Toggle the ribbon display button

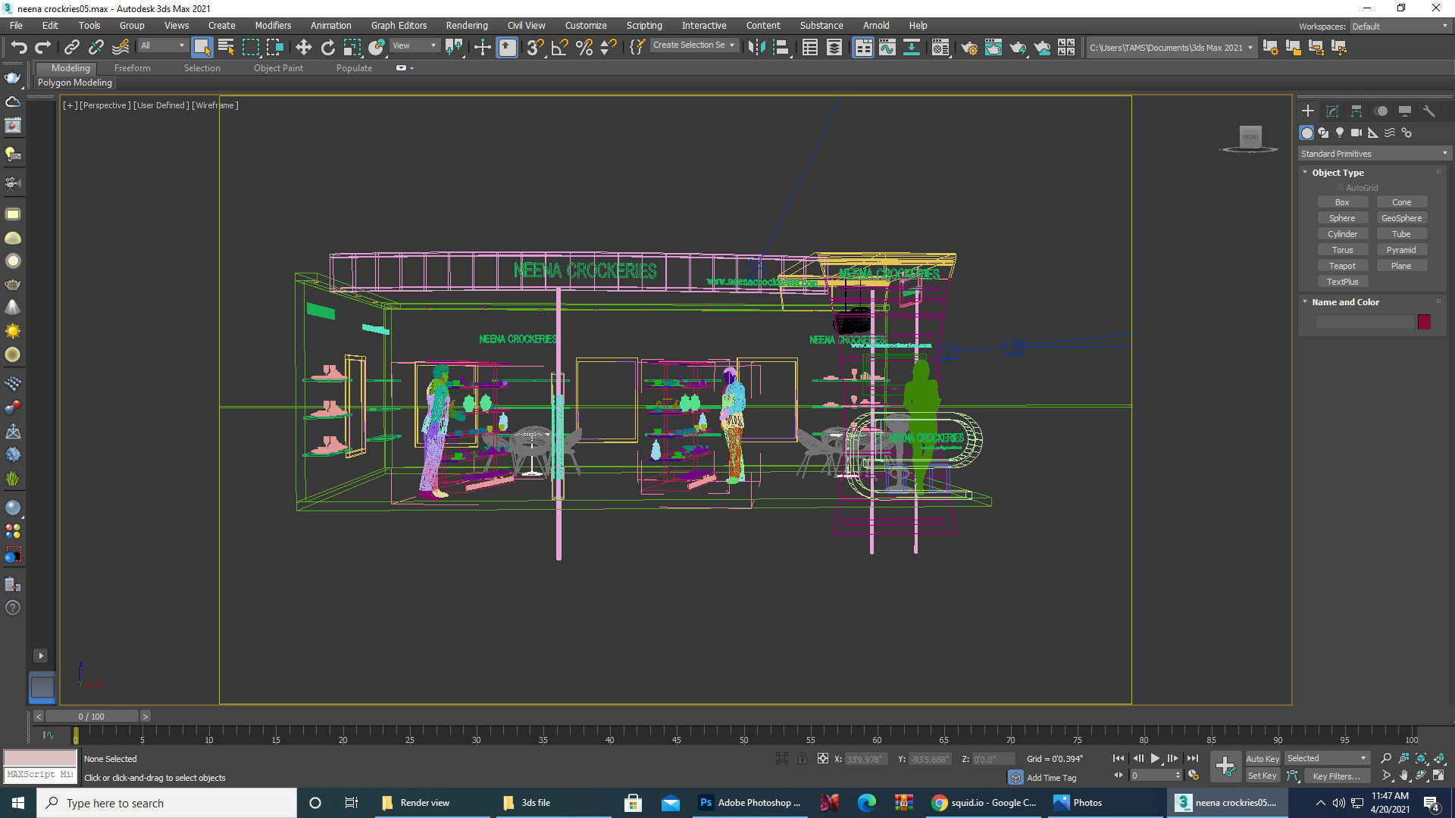coord(863,47)
